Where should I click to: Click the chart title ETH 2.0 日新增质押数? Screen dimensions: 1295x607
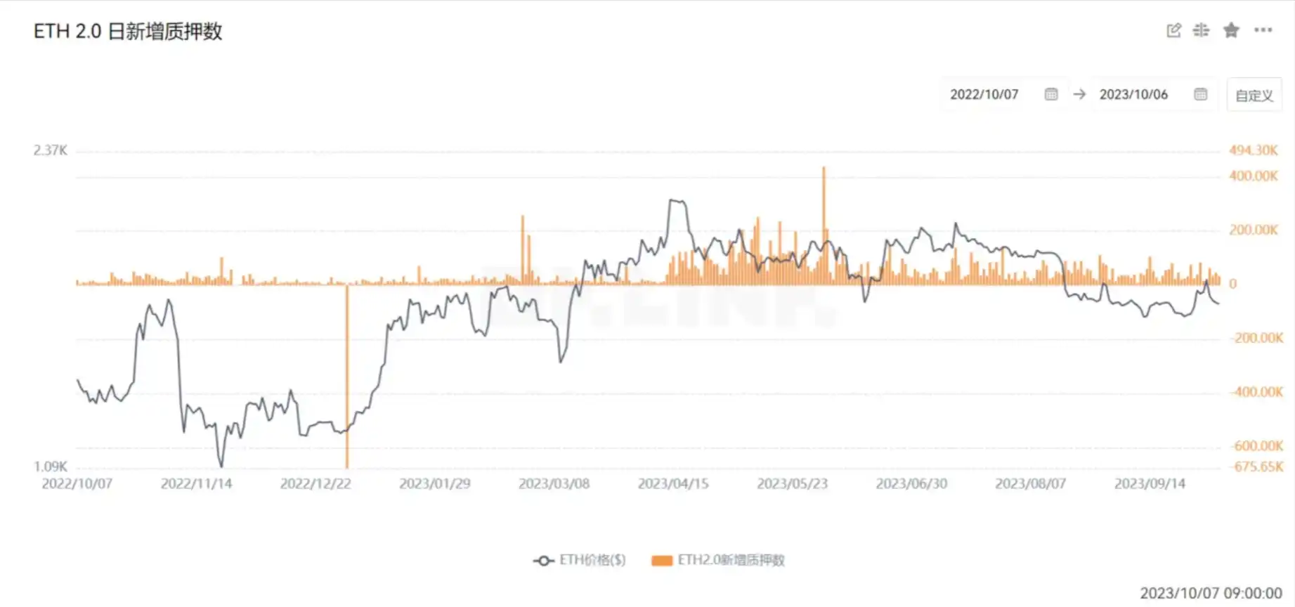(128, 32)
